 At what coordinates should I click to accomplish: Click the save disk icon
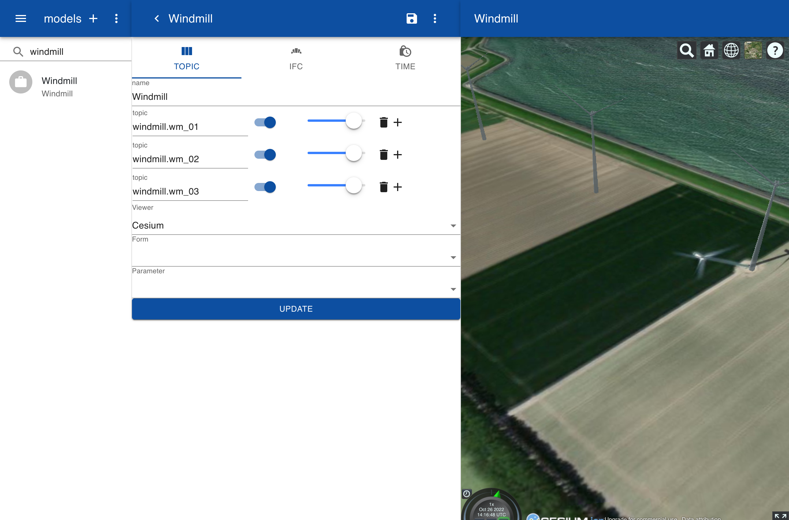(411, 18)
